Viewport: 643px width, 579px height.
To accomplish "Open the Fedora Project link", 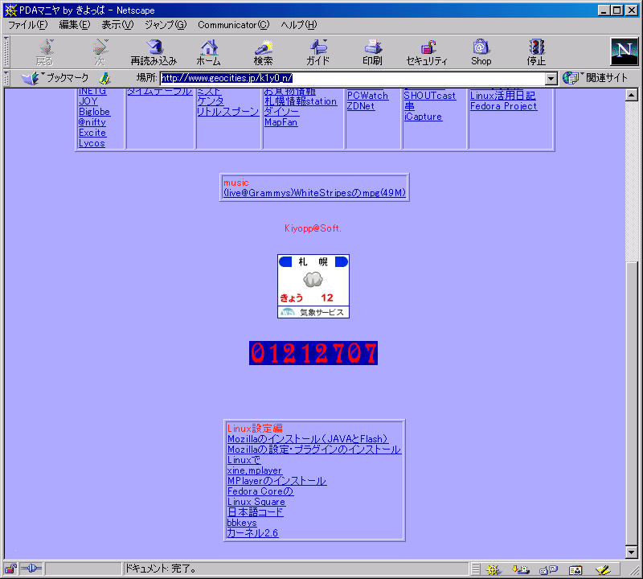I will coord(504,106).
